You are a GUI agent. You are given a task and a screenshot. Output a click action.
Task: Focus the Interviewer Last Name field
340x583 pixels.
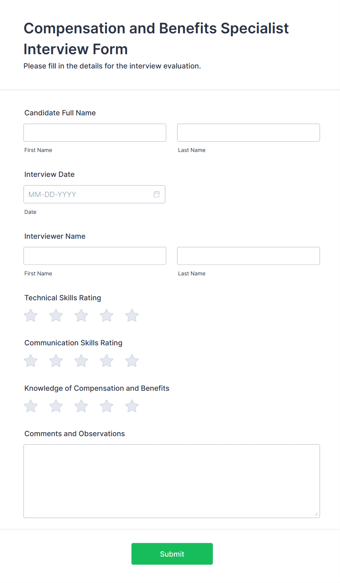coord(248,256)
